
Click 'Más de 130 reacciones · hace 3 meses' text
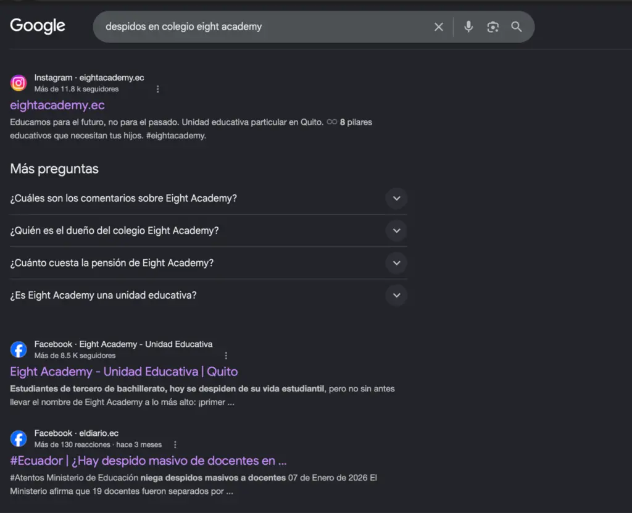point(98,444)
